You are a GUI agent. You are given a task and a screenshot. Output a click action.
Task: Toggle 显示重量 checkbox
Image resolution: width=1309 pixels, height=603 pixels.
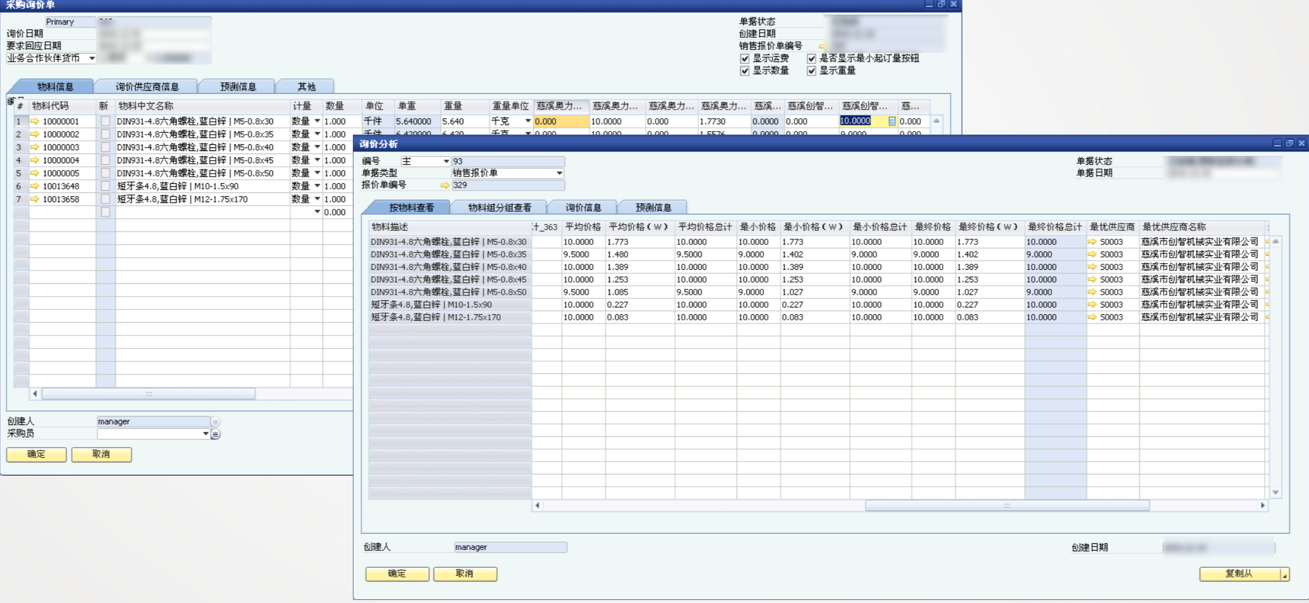point(811,71)
